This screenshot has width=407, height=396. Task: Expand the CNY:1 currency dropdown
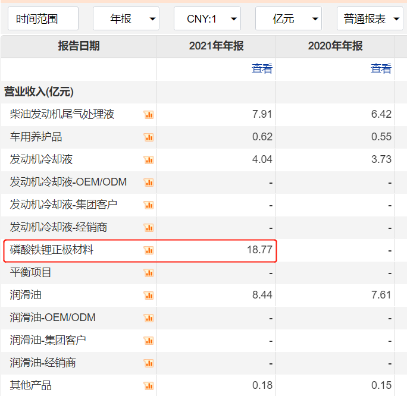click(207, 19)
